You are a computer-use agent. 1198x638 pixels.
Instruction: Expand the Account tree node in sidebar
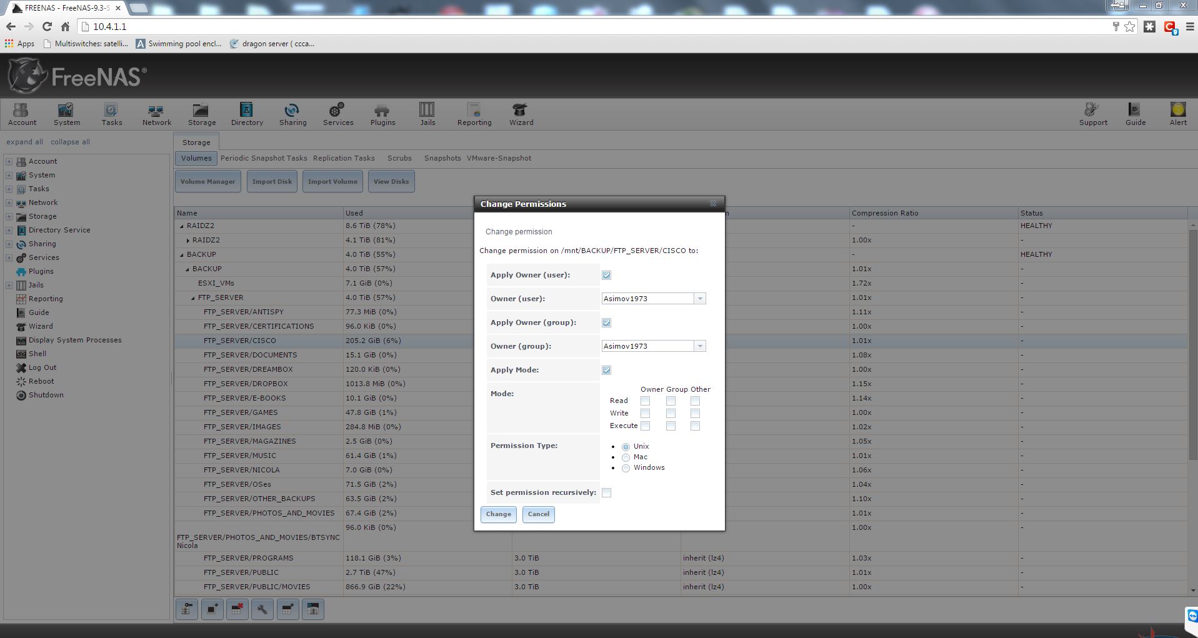(9, 161)
